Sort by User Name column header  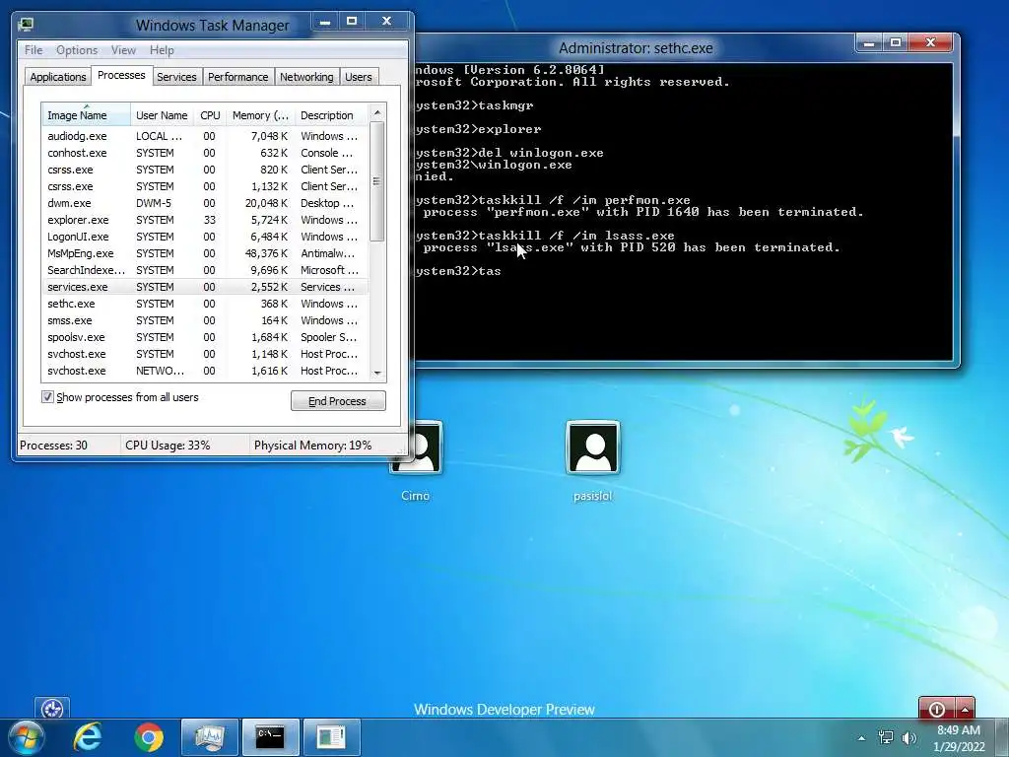click(x=162, y=115)
